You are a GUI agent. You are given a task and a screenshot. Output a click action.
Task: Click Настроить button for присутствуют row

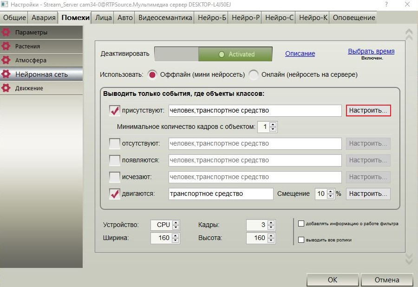tap(368, 111)
